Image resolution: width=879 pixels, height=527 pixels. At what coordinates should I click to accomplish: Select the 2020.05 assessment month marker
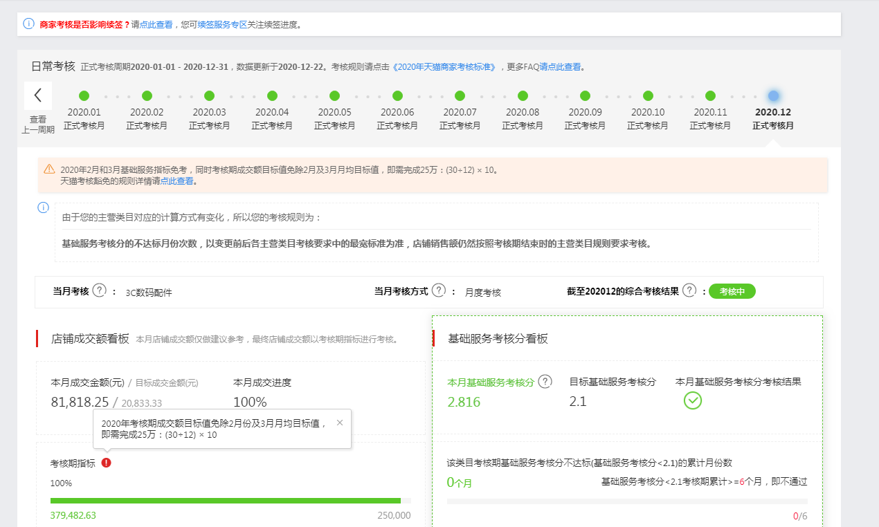335,96
